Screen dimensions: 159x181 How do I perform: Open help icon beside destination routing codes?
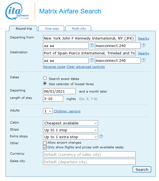92,60
